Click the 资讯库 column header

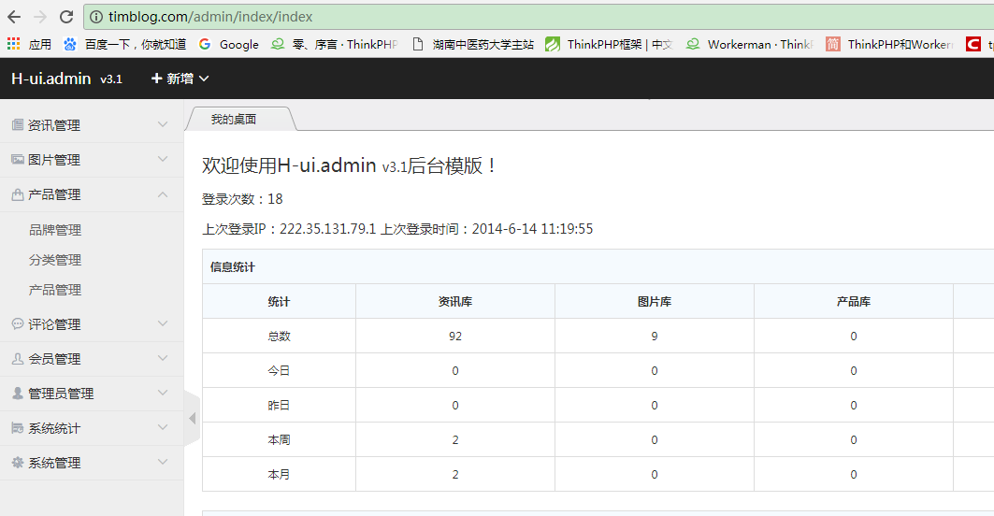455,302
